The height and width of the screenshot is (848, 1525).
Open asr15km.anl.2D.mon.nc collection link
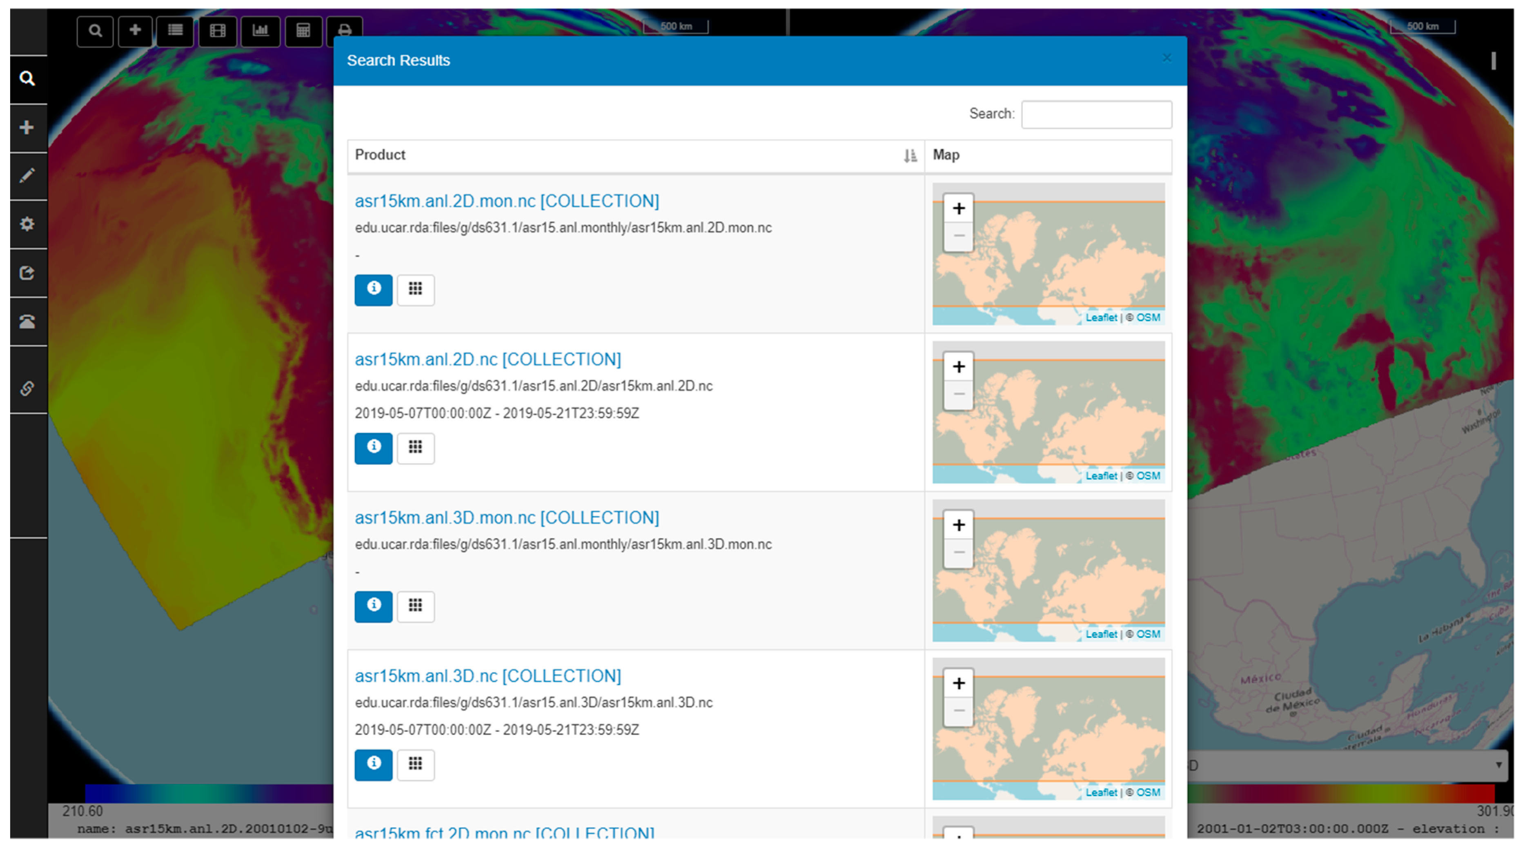click(507, 201)
